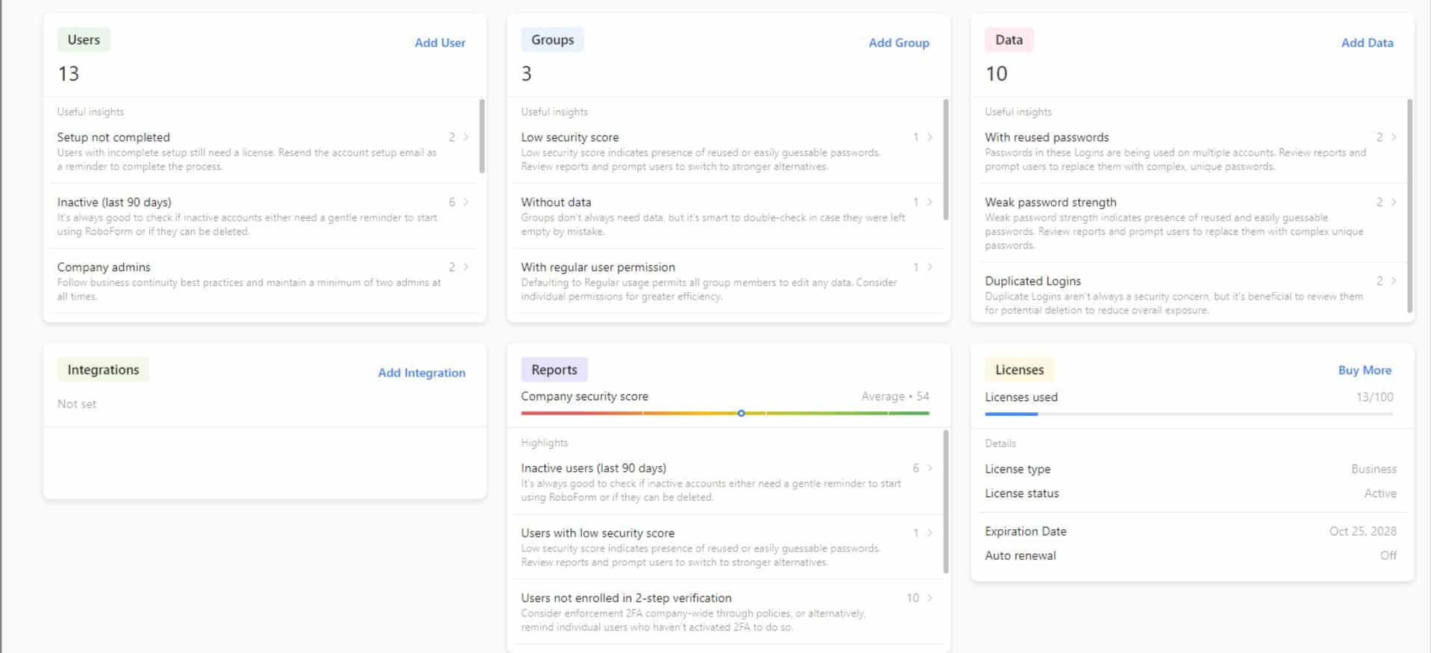Open Add Data in Data card

(1366, 42)
